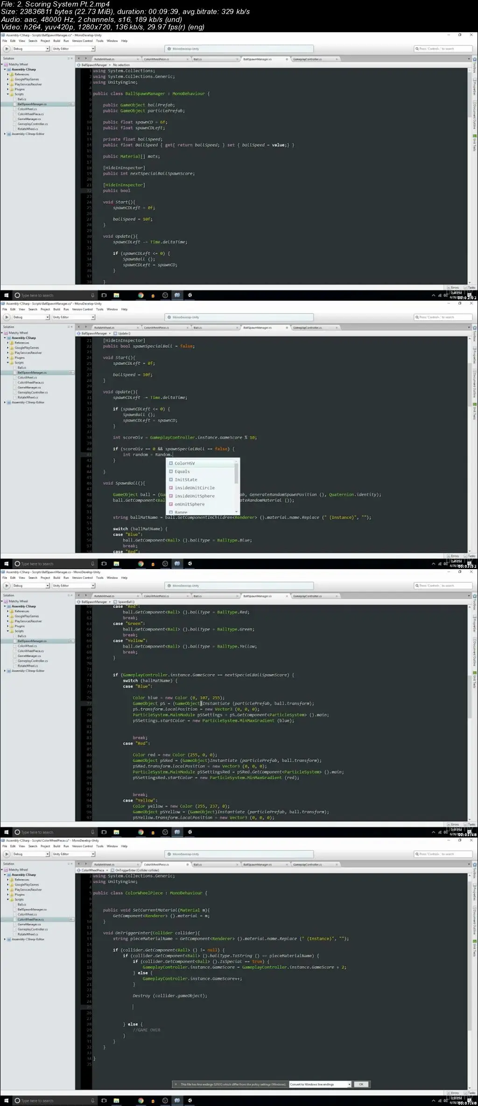Dismiss the line endings notification with its x

tap(176, 1084)
